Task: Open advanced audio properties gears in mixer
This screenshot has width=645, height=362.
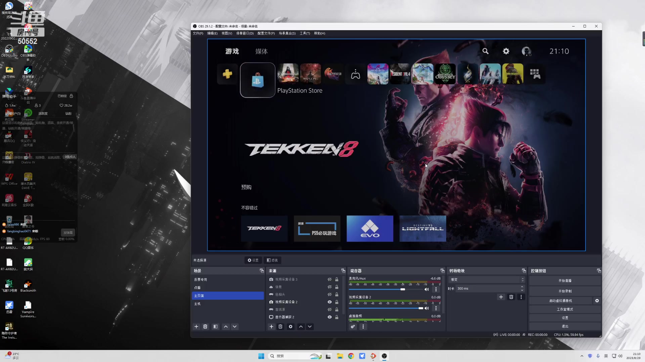Action: (x=353, y=326)
